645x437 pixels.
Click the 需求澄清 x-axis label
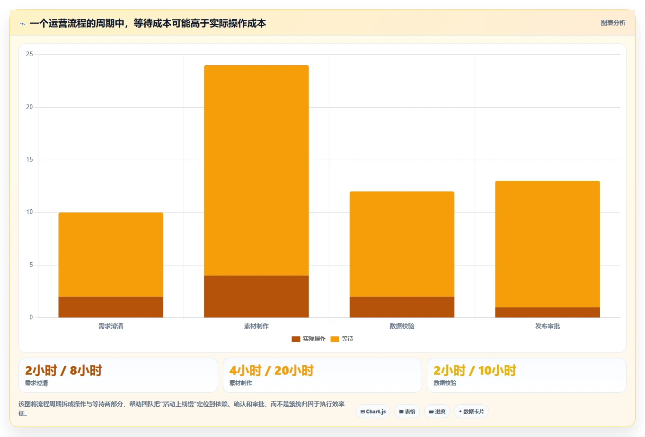pyautogui.click(x=111, y=326)
